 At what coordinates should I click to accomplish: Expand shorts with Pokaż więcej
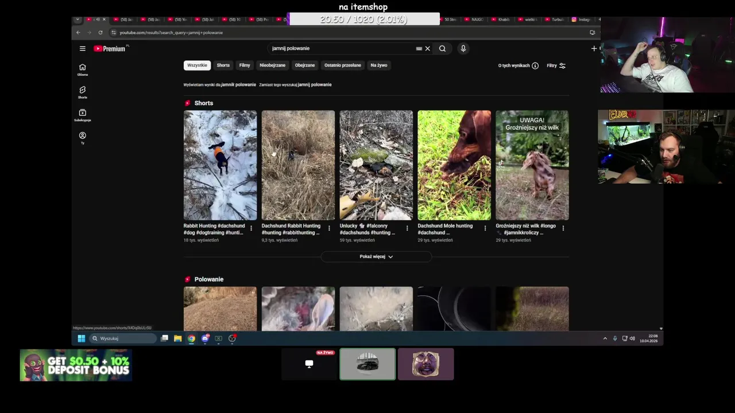376,257
